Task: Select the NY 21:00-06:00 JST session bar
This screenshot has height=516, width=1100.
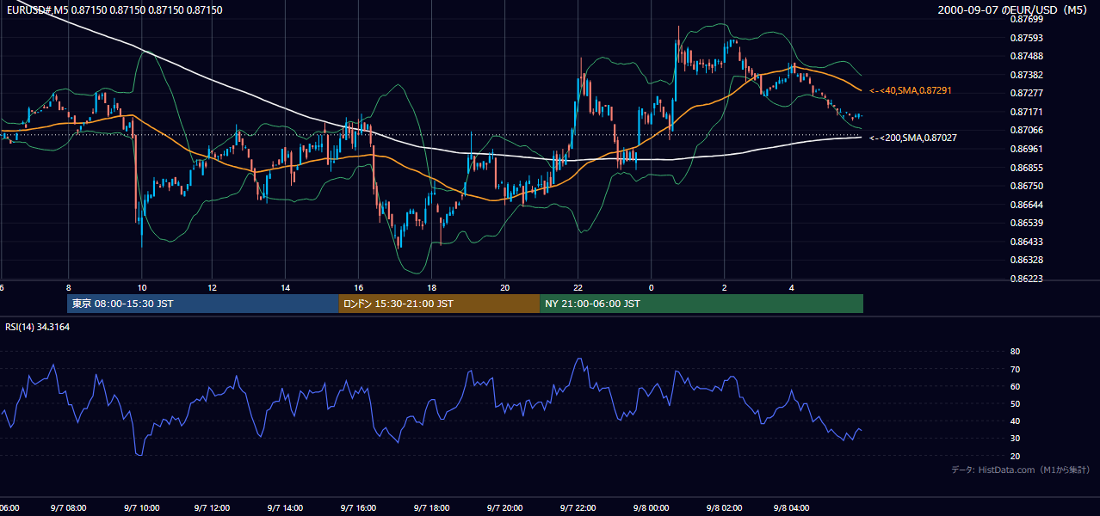Action: click(x=701, y=304)
